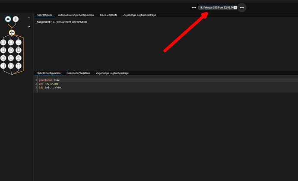Screen dimensions: 298x181
Task: Select the last column's bracket node
Action: tap(19, 66)
